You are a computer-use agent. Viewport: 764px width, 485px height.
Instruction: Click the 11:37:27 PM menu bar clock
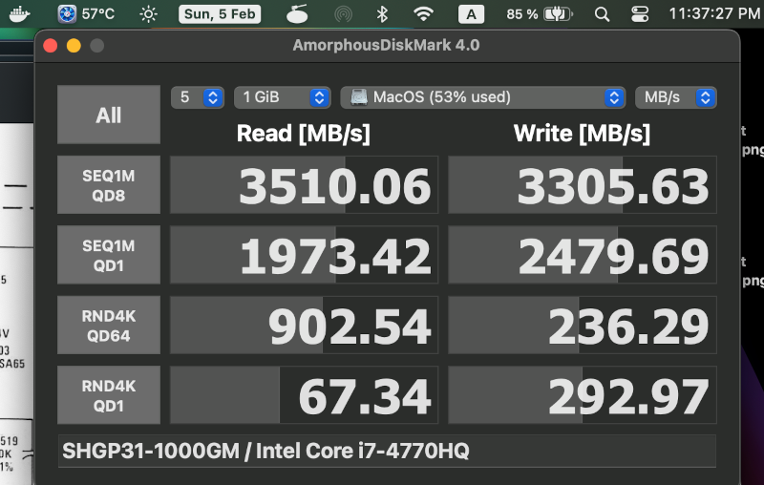(x=714, y=14)
